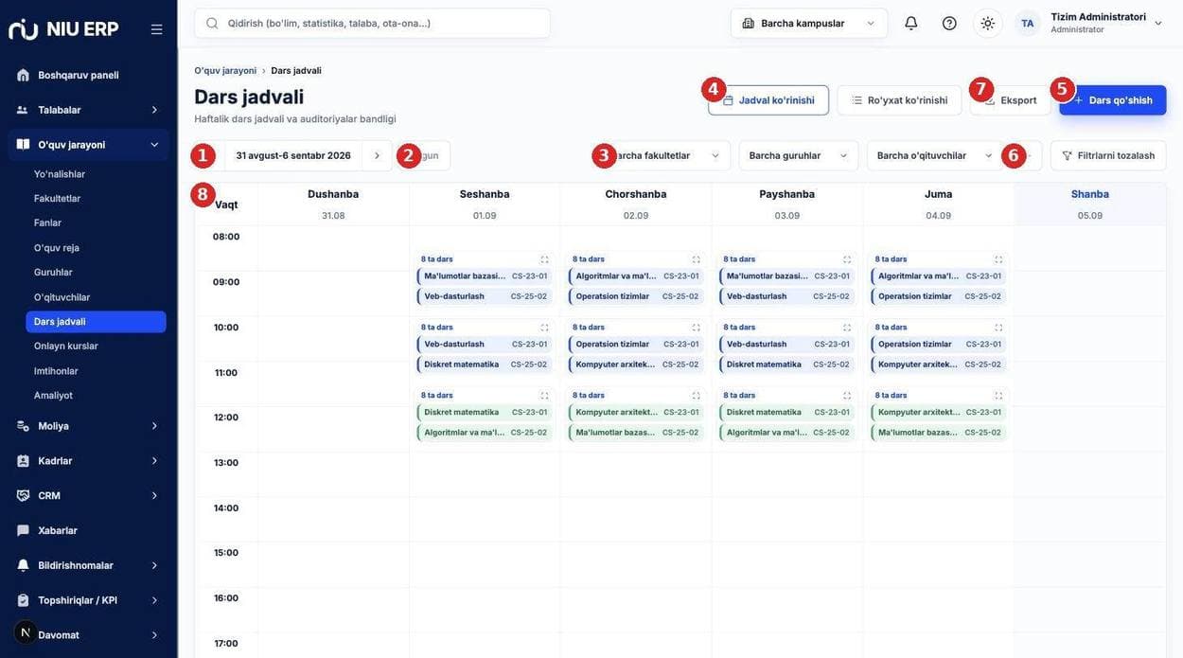Viewport: 1183px width, 658px height.
Task: Open Xabarlar messages icon in sidebar
Action: click(x=23, y=530)
